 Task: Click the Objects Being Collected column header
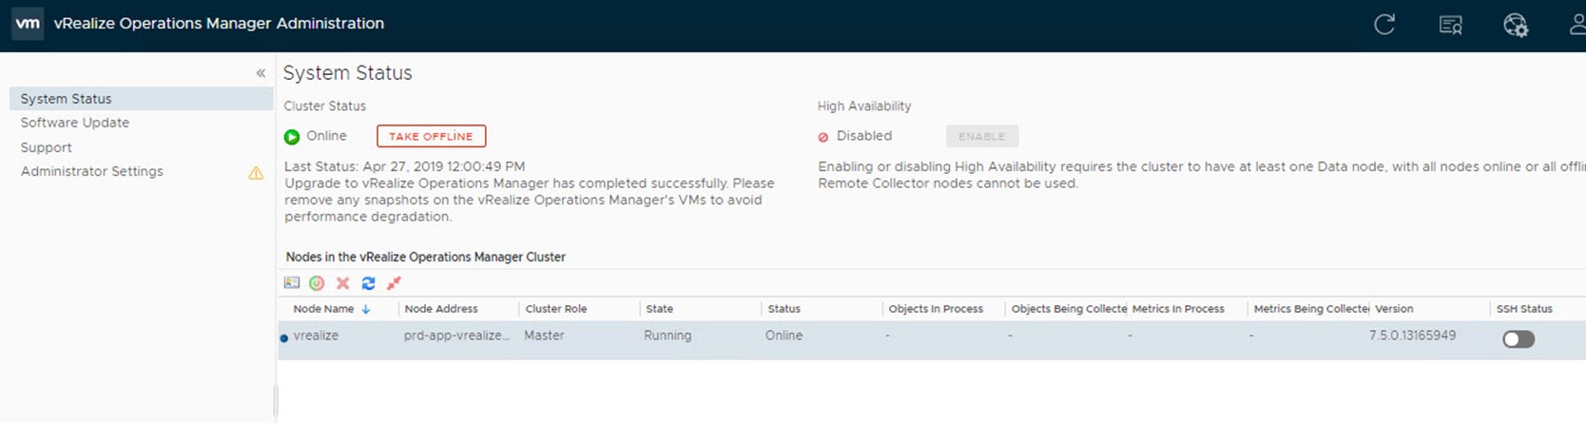[1069, 309]
